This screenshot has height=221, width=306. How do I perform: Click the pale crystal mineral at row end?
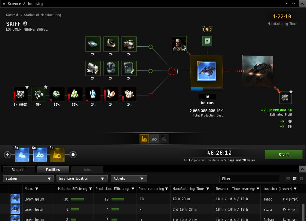pyautogui.click(x=129, y=94)
